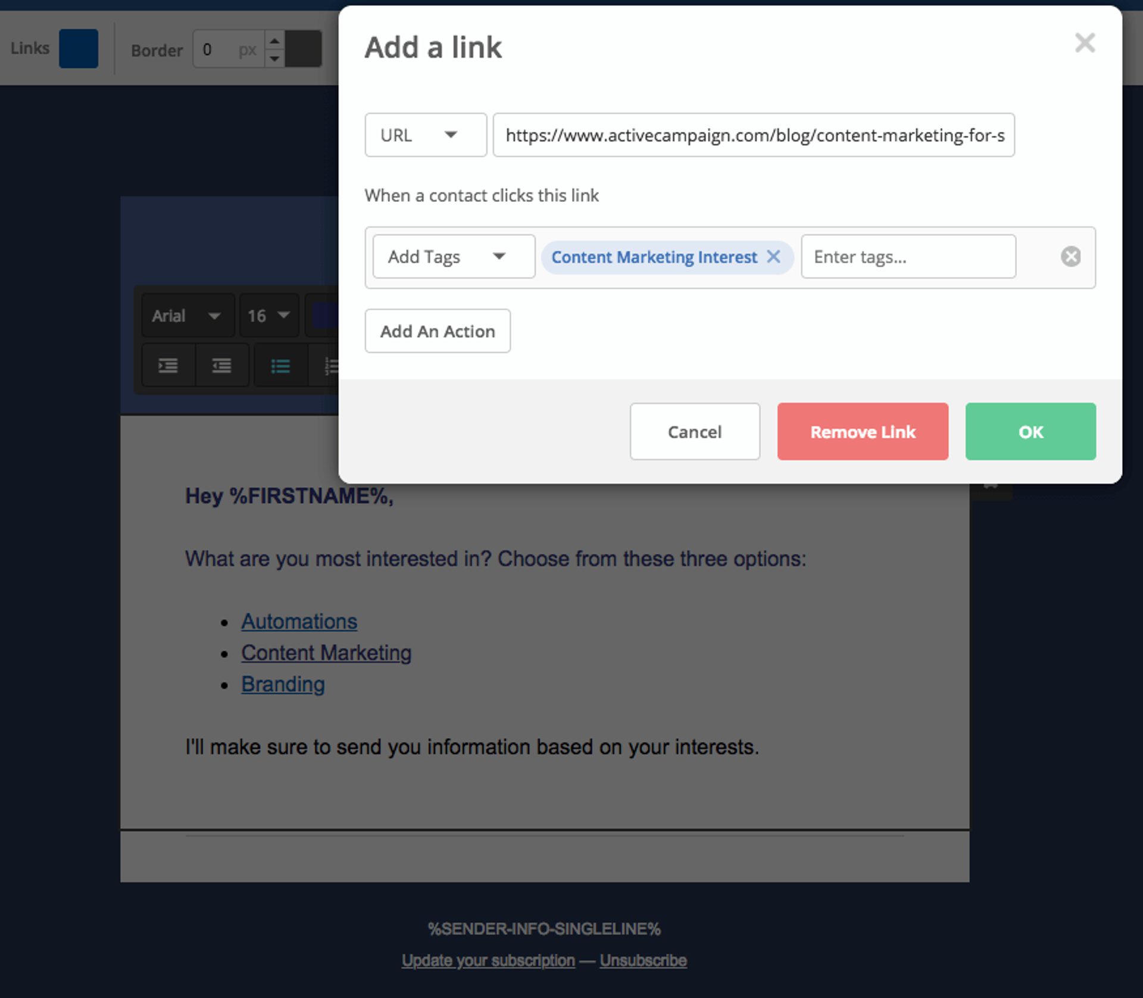
Task: Clear all tags with the circular X icon
Action: [x=1070, y=257]
